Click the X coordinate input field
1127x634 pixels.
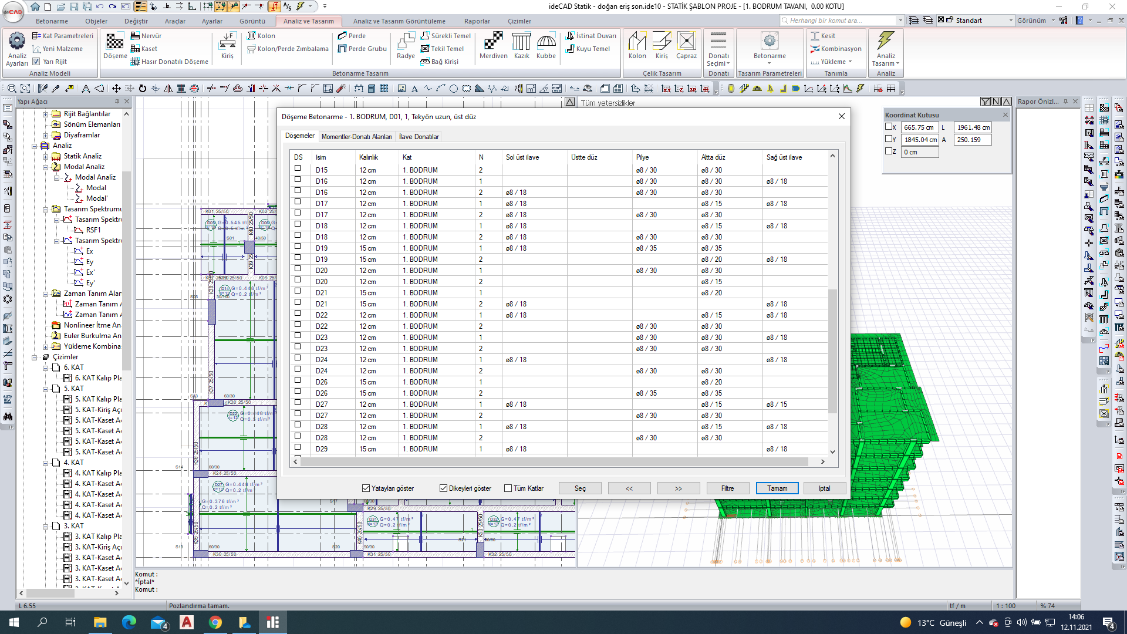click(x=920, y=127)
